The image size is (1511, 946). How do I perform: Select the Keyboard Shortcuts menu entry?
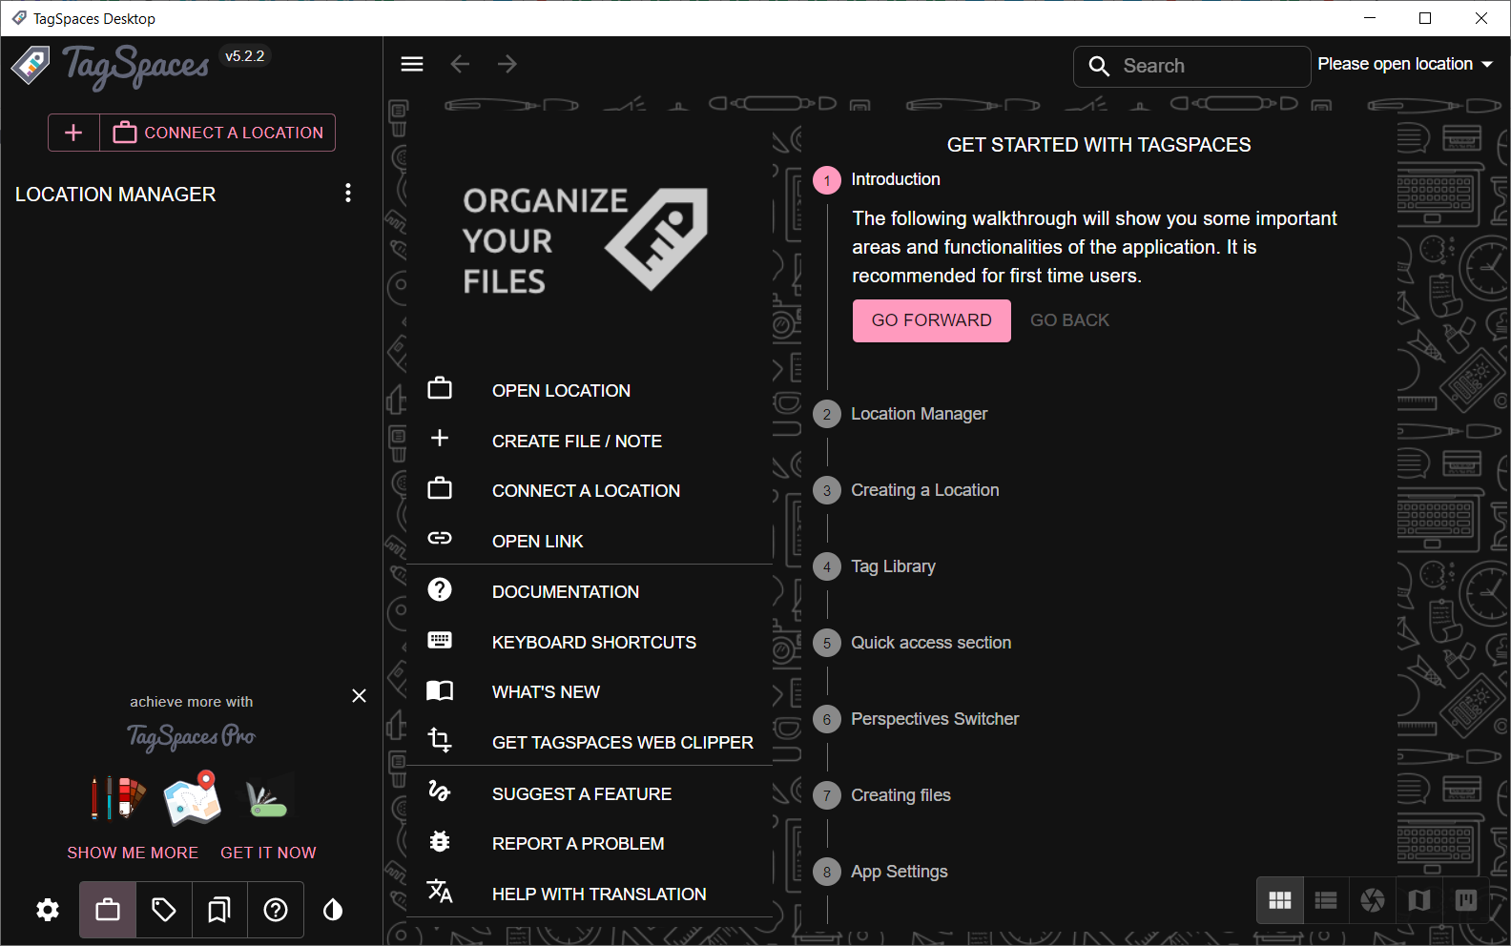(593, 642)
